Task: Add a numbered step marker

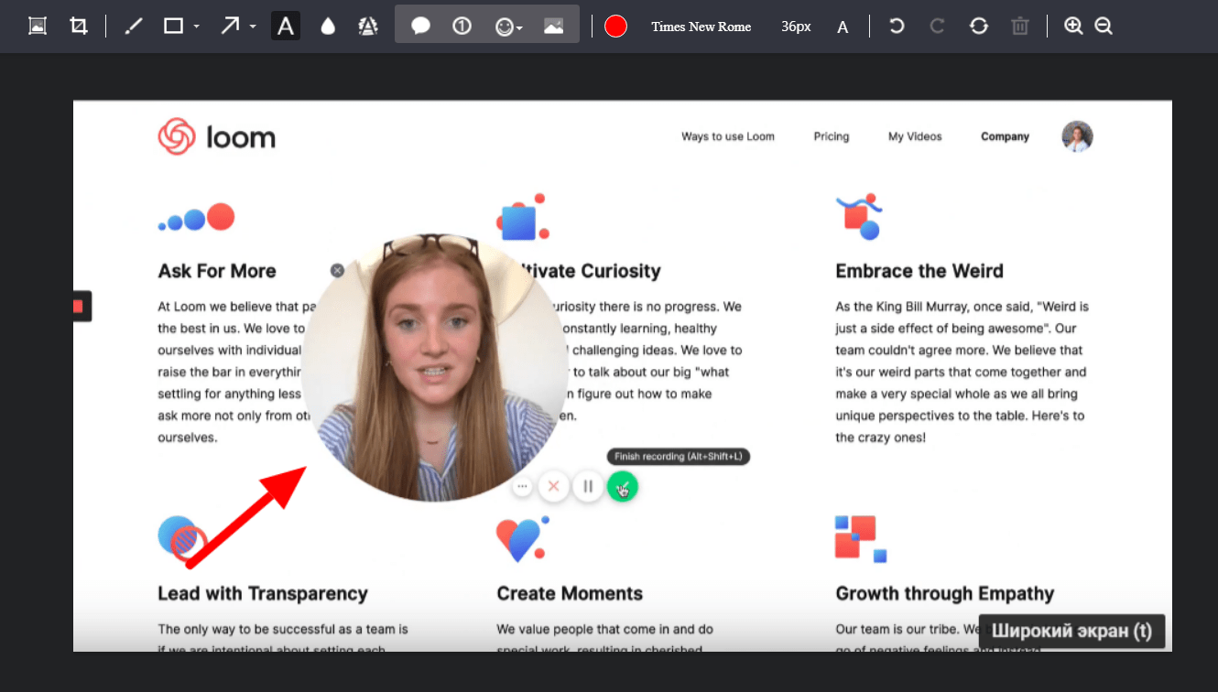Action: [462, 26]
